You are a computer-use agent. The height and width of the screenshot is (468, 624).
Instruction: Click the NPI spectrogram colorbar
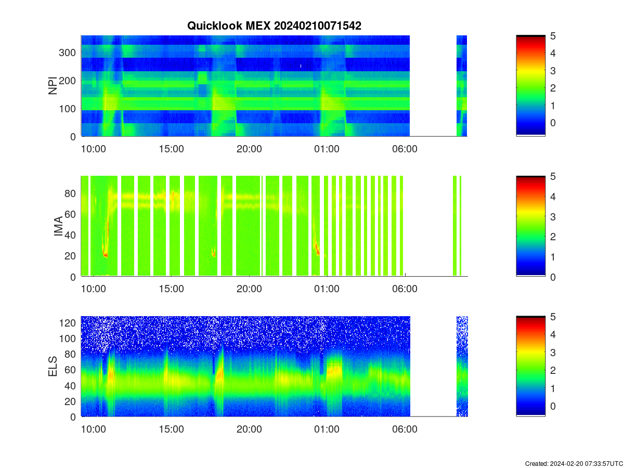[x=530, y=86]
